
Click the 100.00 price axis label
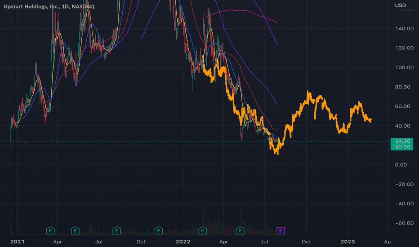tap(404, 67)
